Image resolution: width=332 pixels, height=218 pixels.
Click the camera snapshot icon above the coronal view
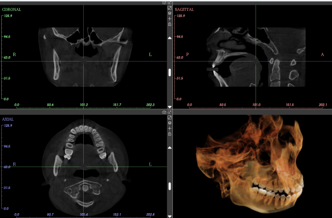tap(164, 3)
